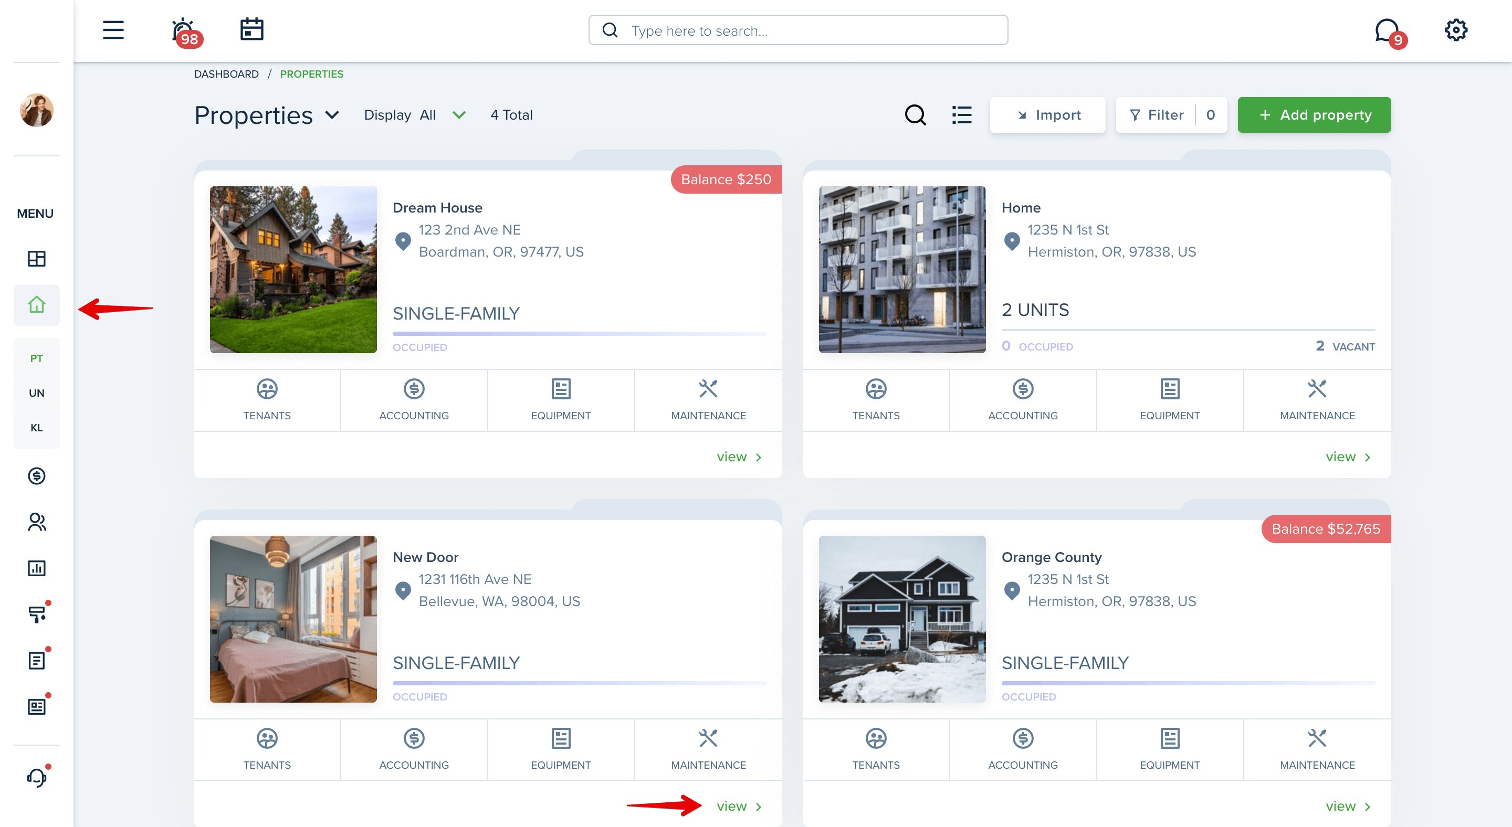The height and width of the screenshot is (827, 1512).
Task: Open ACCOUNTING for New Door
Action: click(x=414, y=749)
